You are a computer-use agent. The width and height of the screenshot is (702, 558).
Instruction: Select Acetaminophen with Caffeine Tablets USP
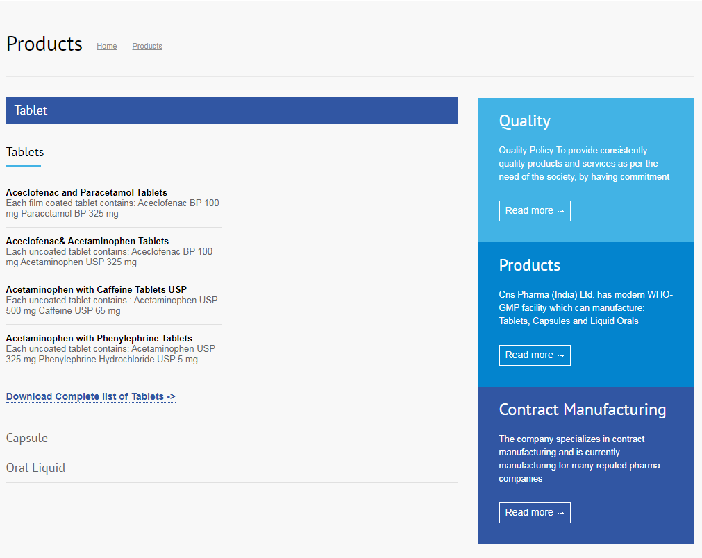pos(96,289)
